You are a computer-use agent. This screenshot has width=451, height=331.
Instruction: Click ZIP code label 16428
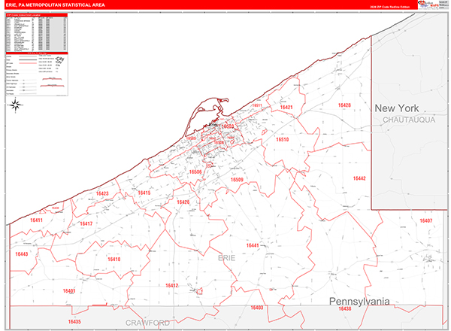[x=344, y=105]
